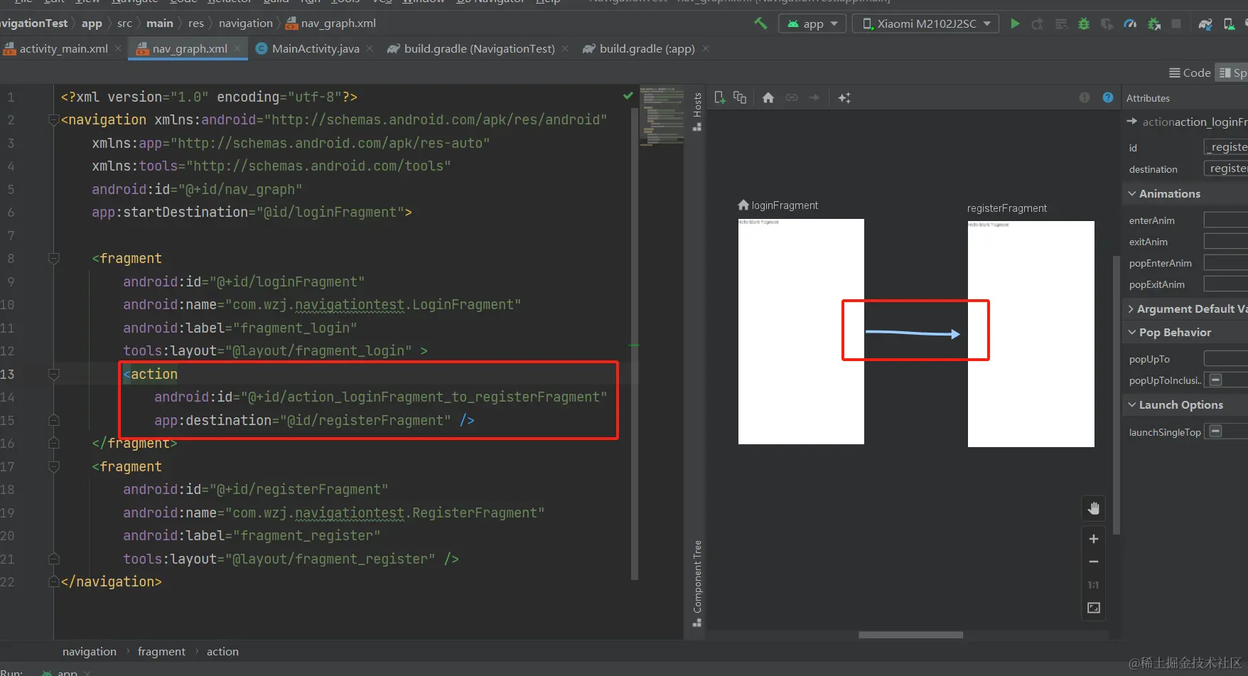The height and width of the screenshot is (676, 1248).
Task: Run the app with green play button
Action: coord(1015,23)
